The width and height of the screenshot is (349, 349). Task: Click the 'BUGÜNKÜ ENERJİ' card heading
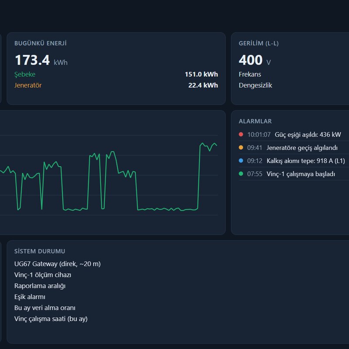point(41,43)
